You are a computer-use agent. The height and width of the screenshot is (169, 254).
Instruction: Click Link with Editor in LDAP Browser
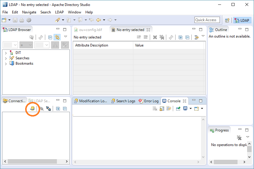click(x=57, y=37)
